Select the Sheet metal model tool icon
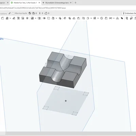 tap(95, 18)
